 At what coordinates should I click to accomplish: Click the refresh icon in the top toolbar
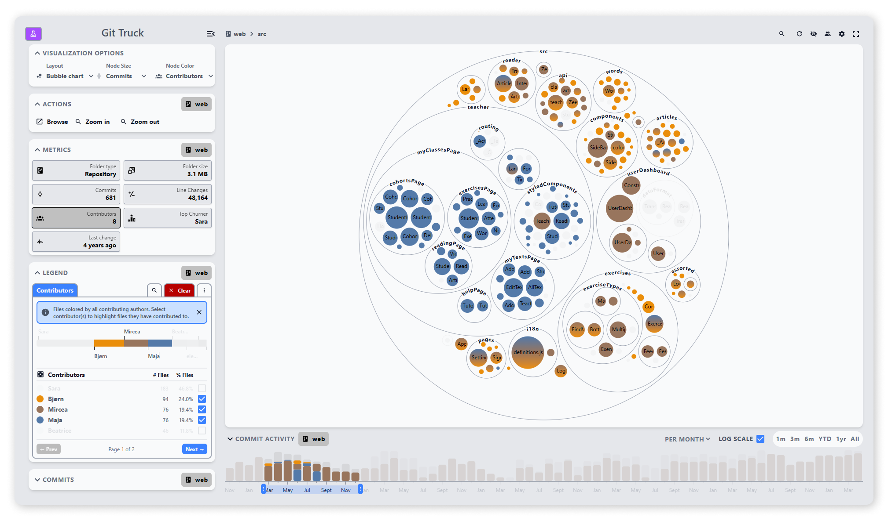[x=799, y=34]
